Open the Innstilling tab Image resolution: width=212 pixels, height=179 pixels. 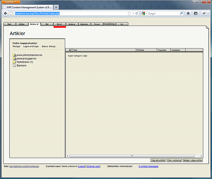pos(109,24)
